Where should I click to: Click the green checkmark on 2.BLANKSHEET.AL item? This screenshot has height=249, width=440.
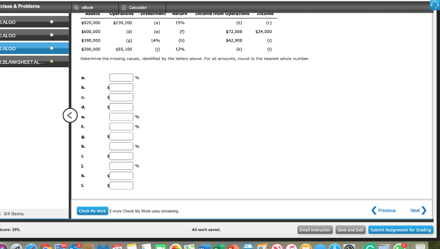point(52,62)
